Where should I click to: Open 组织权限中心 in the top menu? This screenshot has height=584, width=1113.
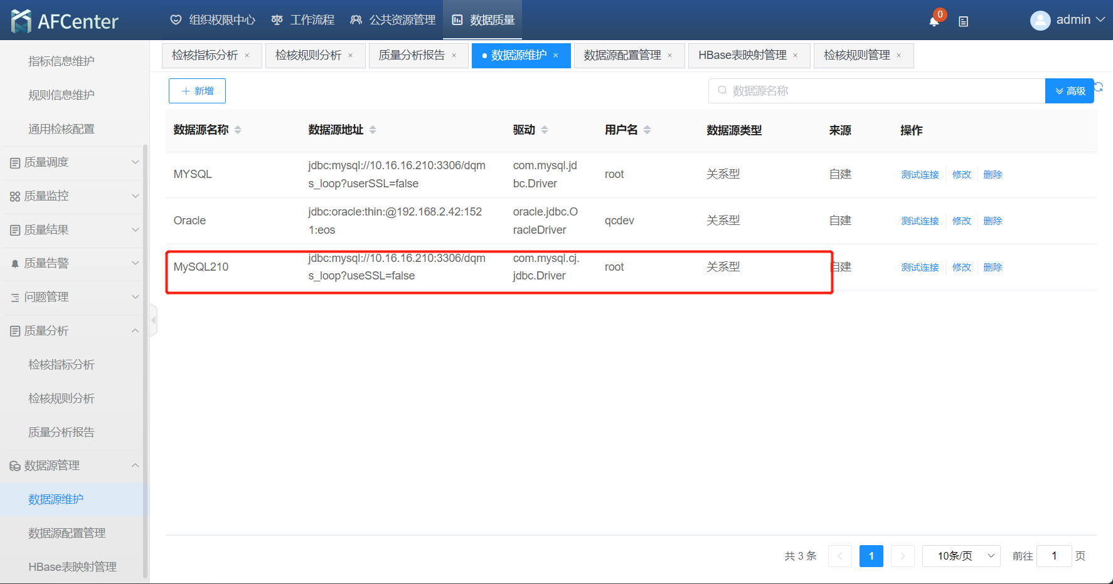[213, 20]
